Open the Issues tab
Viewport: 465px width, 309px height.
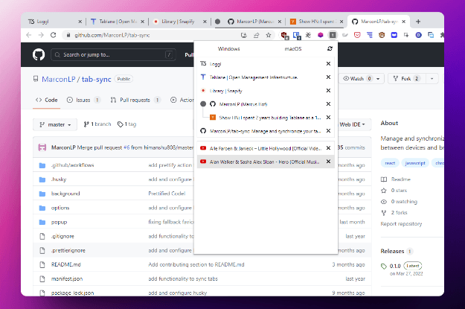click(x=83, y=100)
